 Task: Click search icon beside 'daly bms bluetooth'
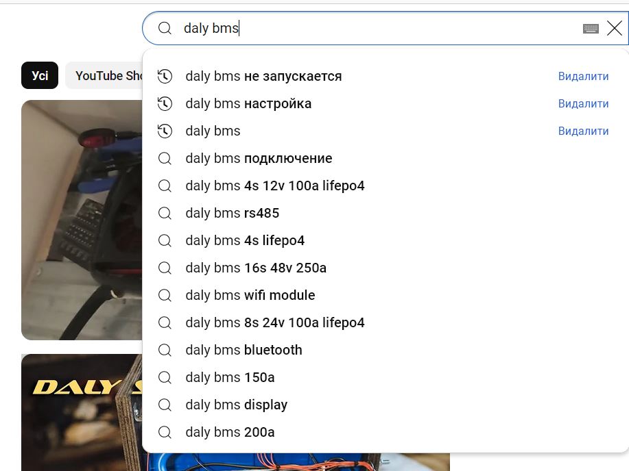coord(165,350)
